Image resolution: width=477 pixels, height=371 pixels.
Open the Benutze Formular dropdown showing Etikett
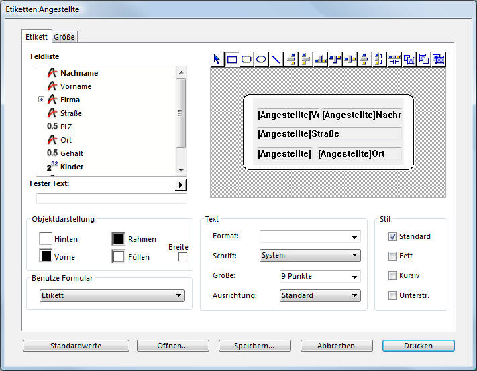112,295
